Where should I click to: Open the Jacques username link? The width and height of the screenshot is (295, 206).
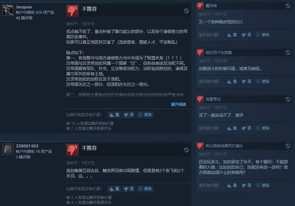point(24,7)
